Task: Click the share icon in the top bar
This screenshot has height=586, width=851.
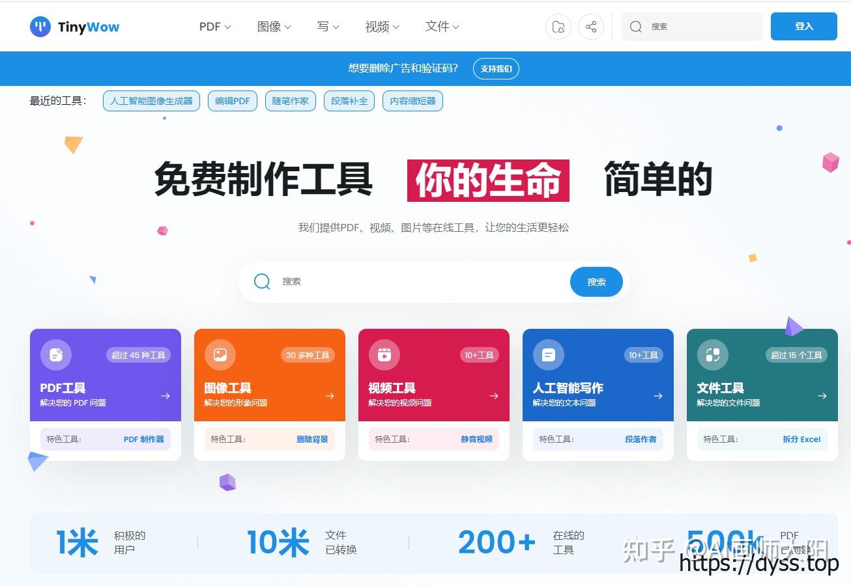Action: (591, 27)
